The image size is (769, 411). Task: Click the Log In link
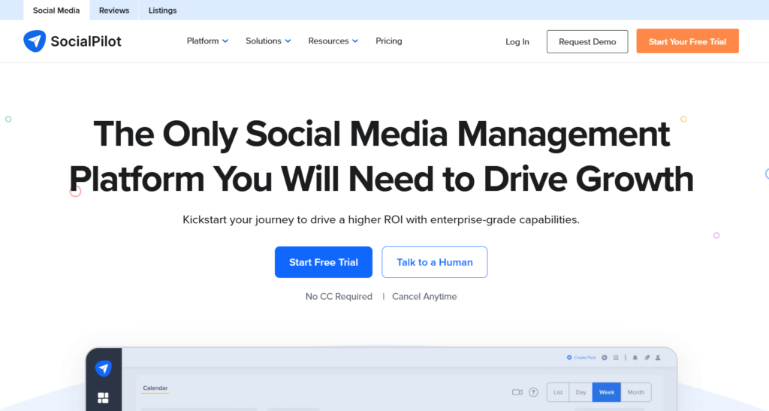[x=517, y=41]
